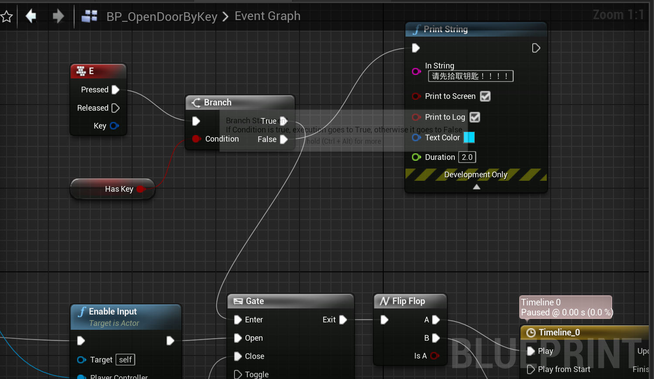Click the Pressed execution pin on E node
Viewport: 654px width, 379px height.
pyautogui.click(x=116, y=90)
